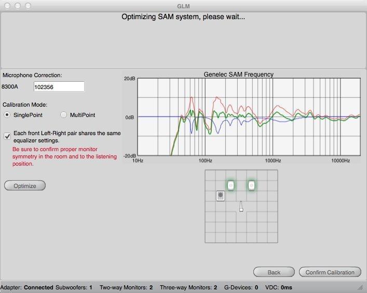Click the Back button

click(274, 272)
